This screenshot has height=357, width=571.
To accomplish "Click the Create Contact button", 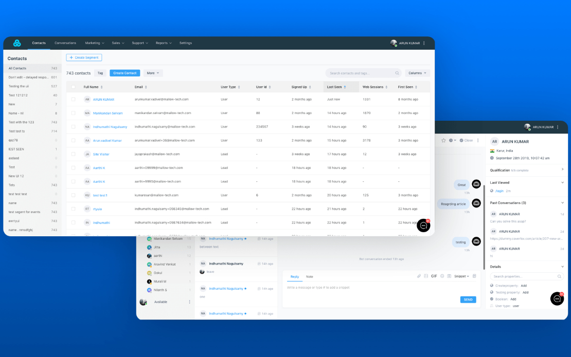I will click(124, 73).
